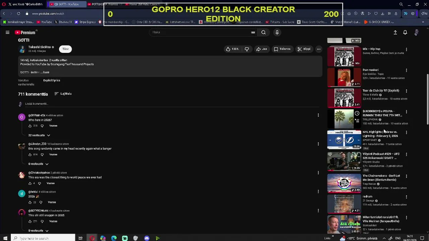Open options for NHL Highlights video

[406, 132]
